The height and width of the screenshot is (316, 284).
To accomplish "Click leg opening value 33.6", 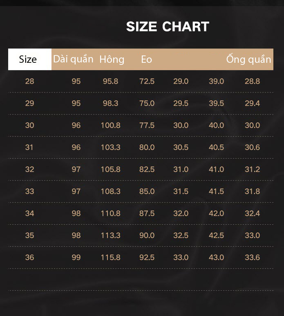I will (x=252, y=257).
